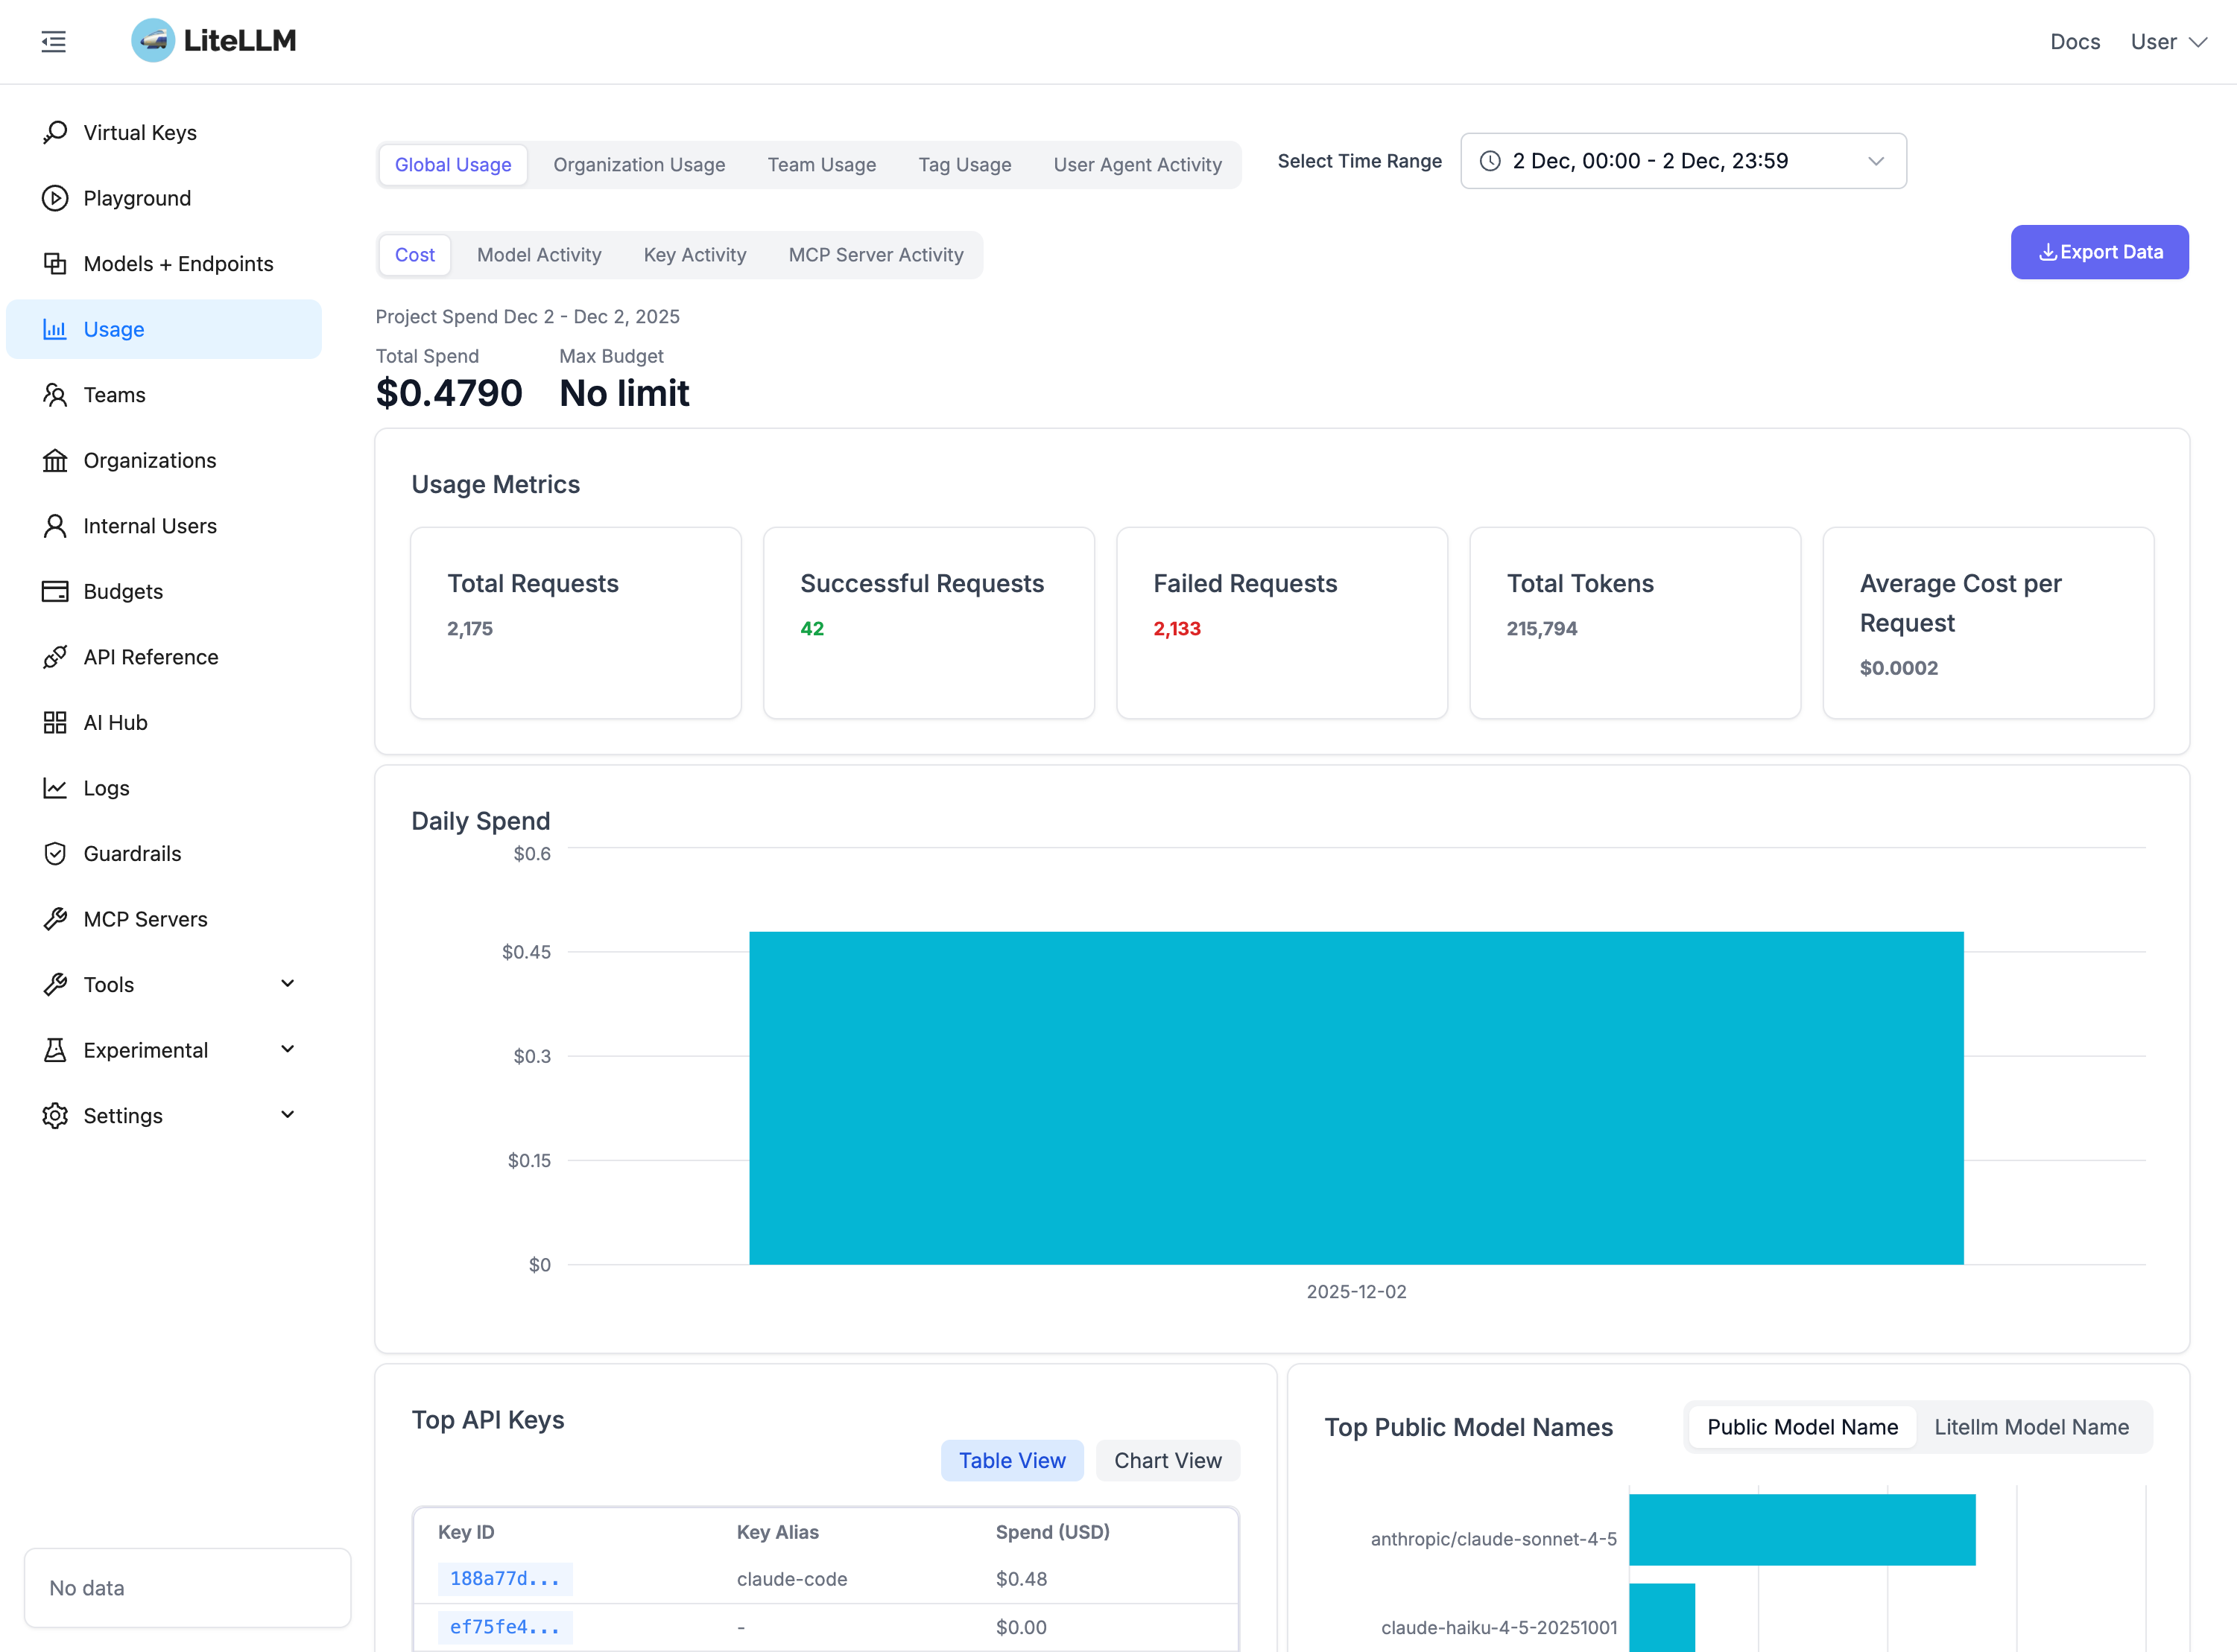Screen dimensions: 2237x1652
Task: Open key ID 188a77d link
Action: click(504, 1578)
